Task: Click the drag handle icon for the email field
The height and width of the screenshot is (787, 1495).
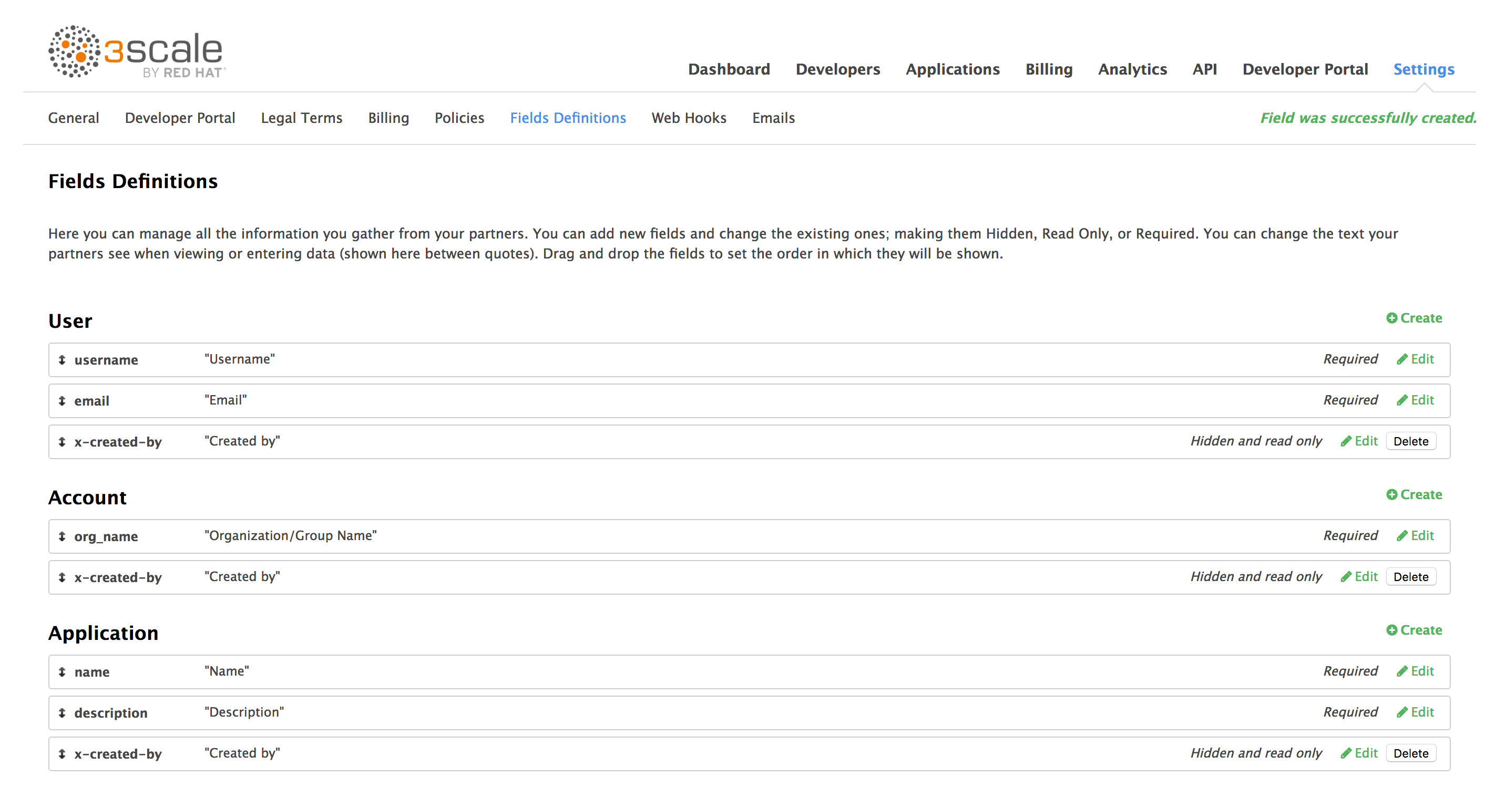Action: click(x=62, y=401)
